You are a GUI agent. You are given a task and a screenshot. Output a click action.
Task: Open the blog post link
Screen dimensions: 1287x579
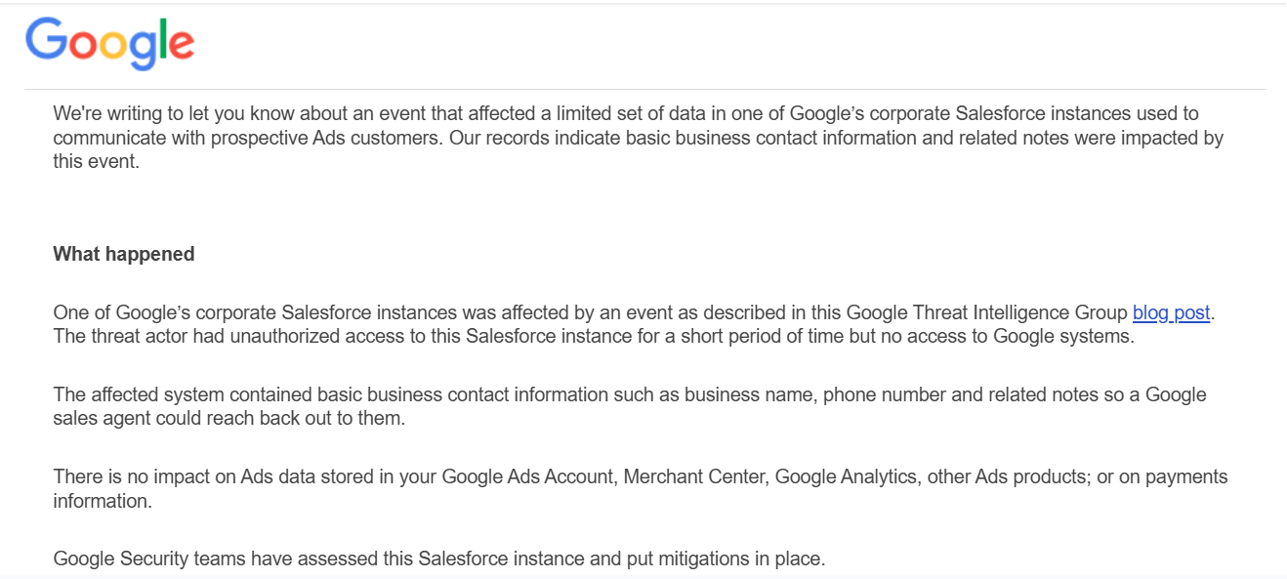pyautogui.click(x=1171, y=313)
